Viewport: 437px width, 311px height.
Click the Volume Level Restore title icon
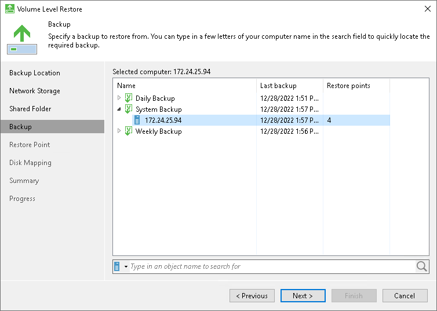pos(10,9)
